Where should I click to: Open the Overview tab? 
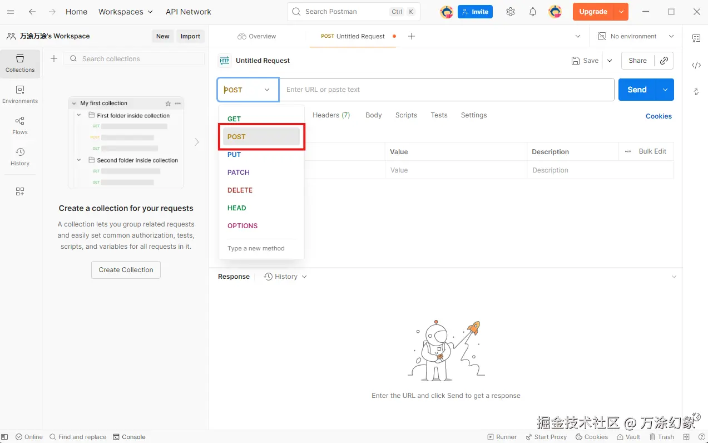pos(256,36)
